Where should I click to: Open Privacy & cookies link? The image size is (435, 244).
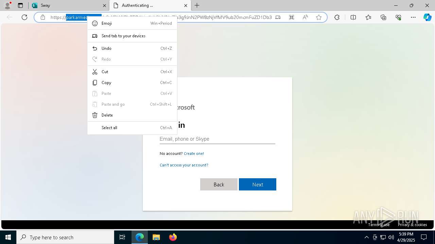[x=412, y=225]
